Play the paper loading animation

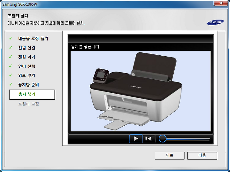click(x=136, y=139)
